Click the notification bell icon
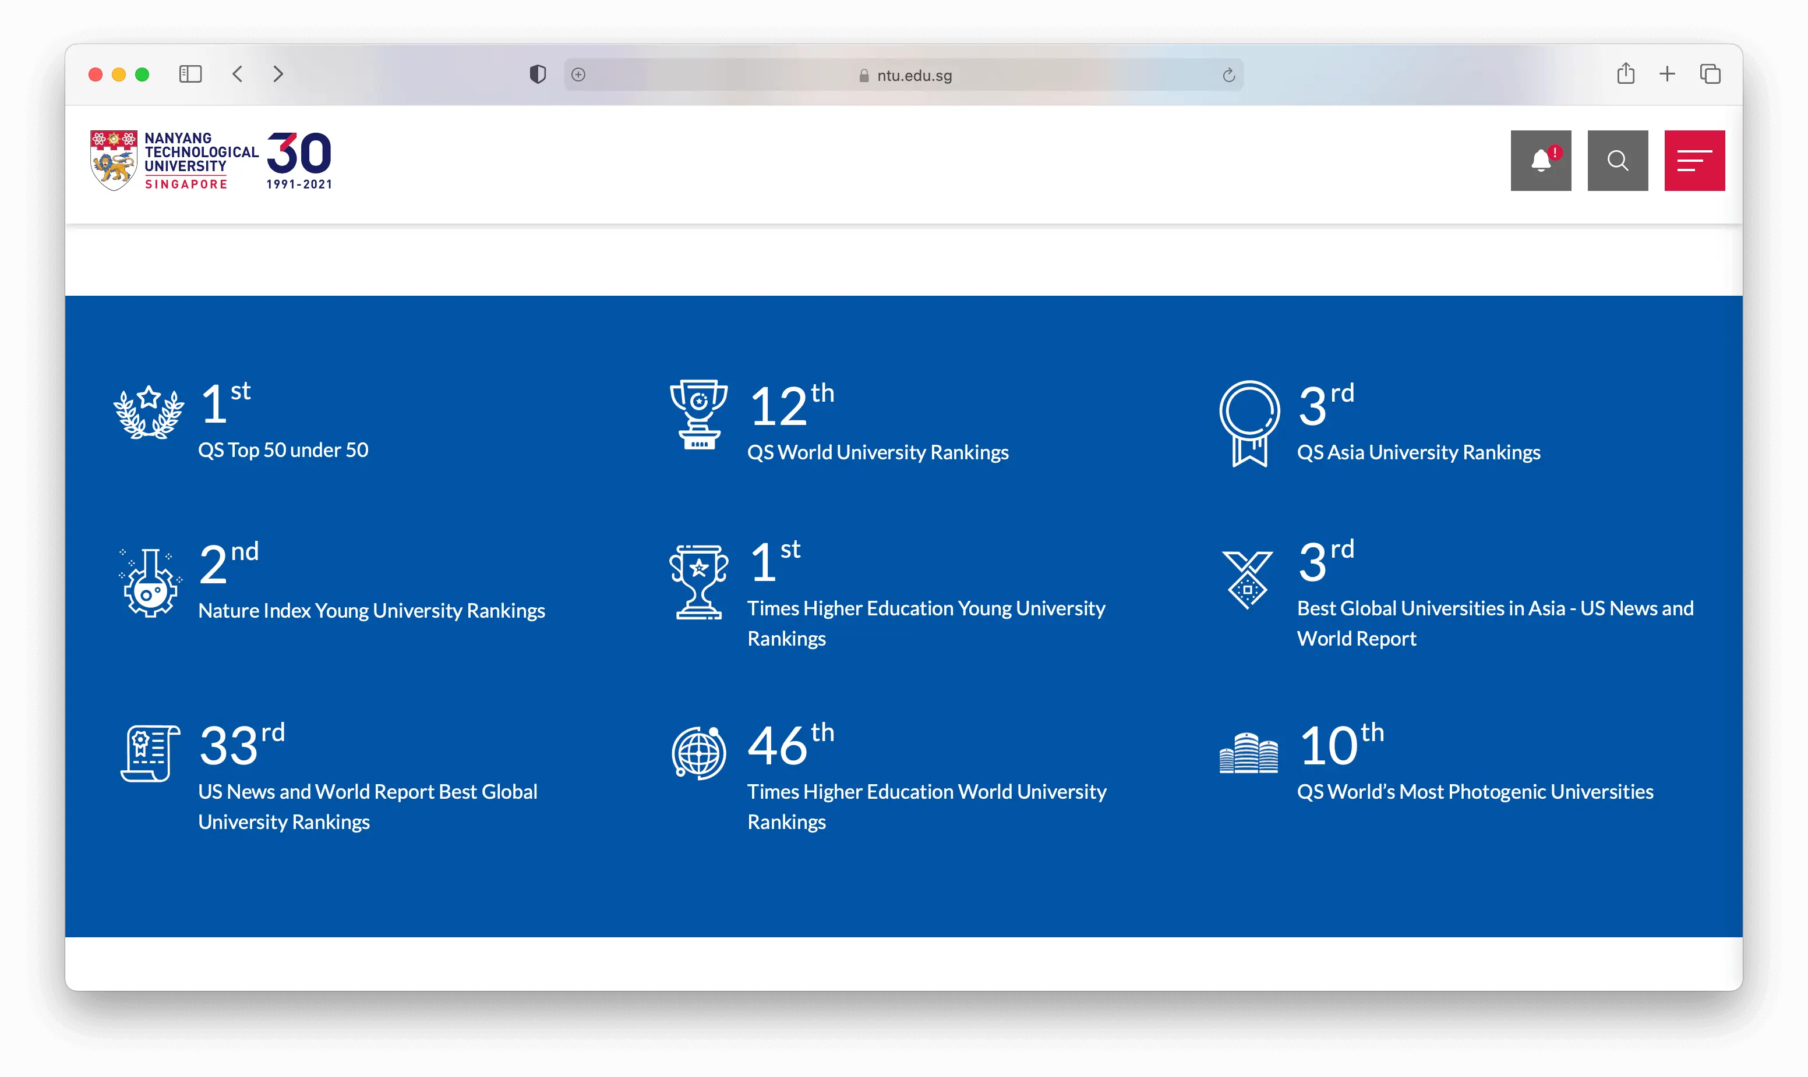The height and width of the screenshot is (1077, 1808). [x=1540, y=161]
